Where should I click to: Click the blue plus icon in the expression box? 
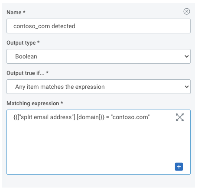tap(179, 167)
